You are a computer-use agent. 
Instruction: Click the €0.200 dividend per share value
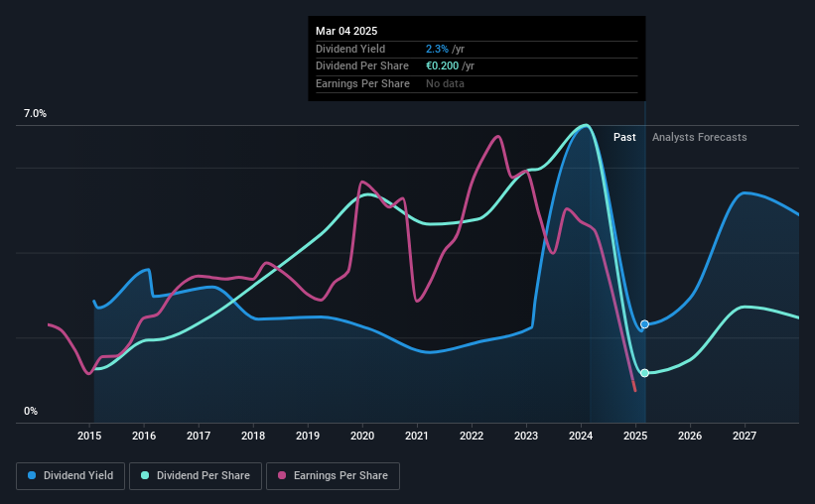[x=443, y=66]
